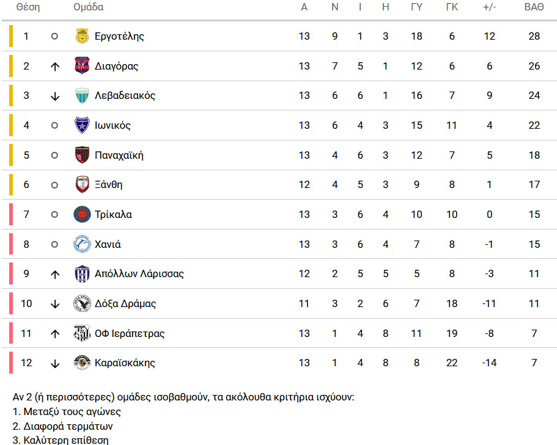557x445 pixels.
Task: Click the Απόλλων Λάρισας team crest
Action: [x=82, y=273]
